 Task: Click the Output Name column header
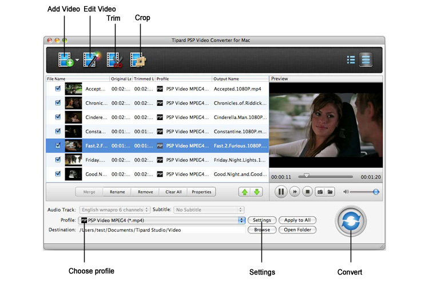(x=240, y=79)
